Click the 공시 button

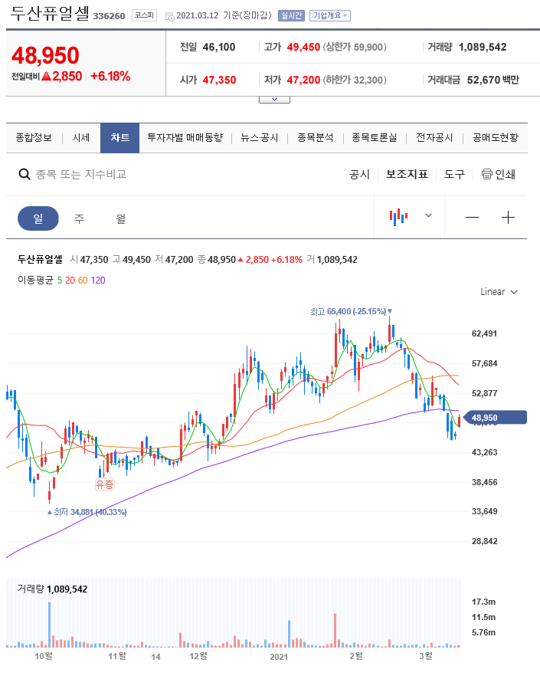click(x=359, y=174)
